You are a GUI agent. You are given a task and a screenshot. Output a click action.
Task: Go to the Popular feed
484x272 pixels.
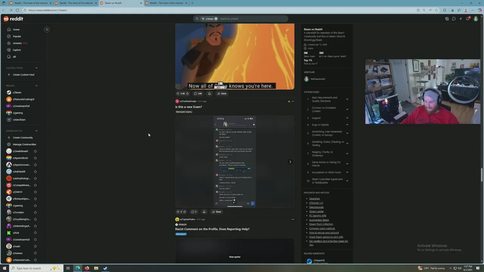pos(17,36)
